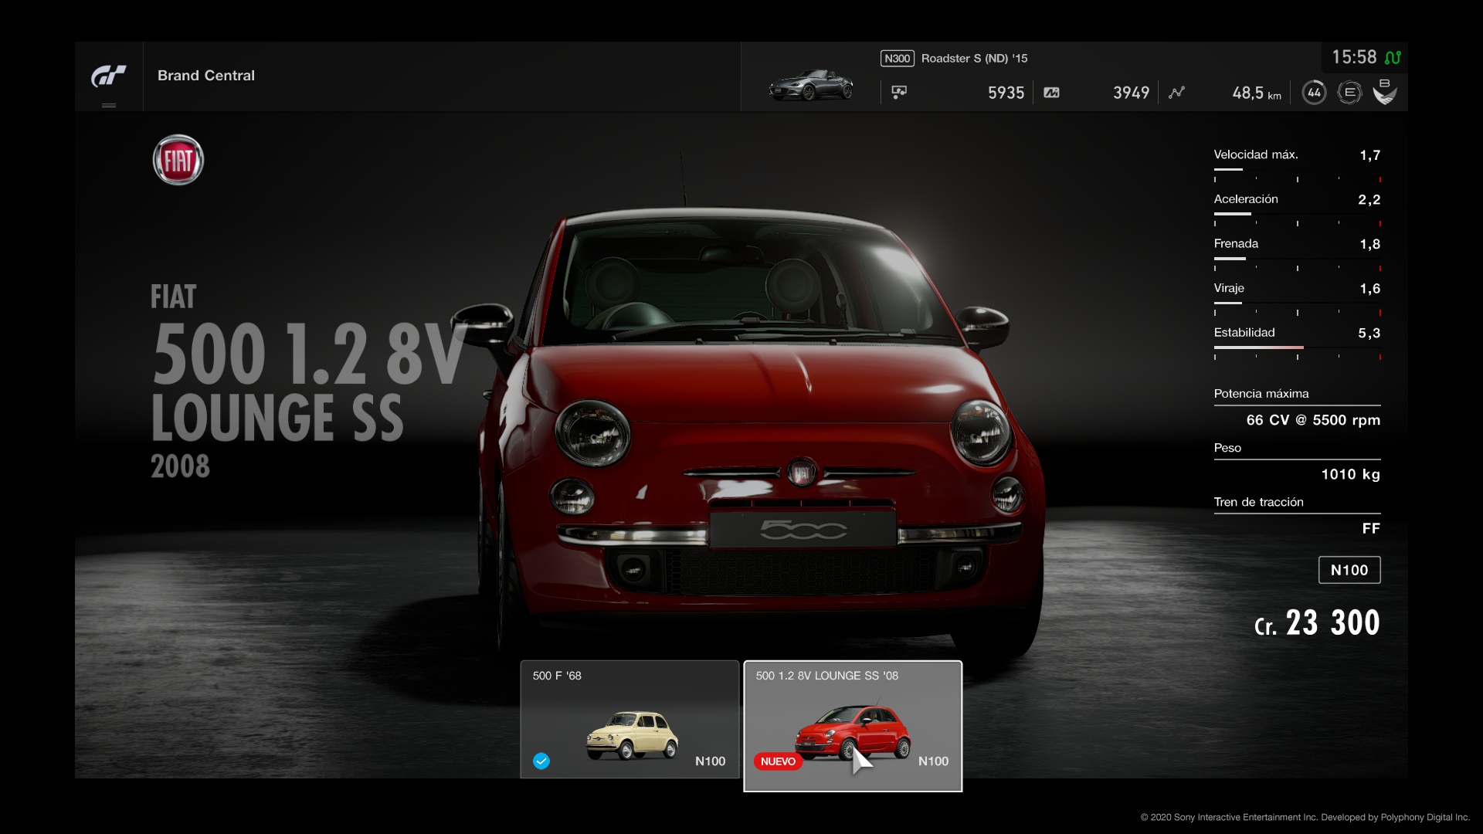The height and width of the screenshot is (834, 1483).
Task: Click the Gran Turismo logo icon
Action: click(109, 76)
